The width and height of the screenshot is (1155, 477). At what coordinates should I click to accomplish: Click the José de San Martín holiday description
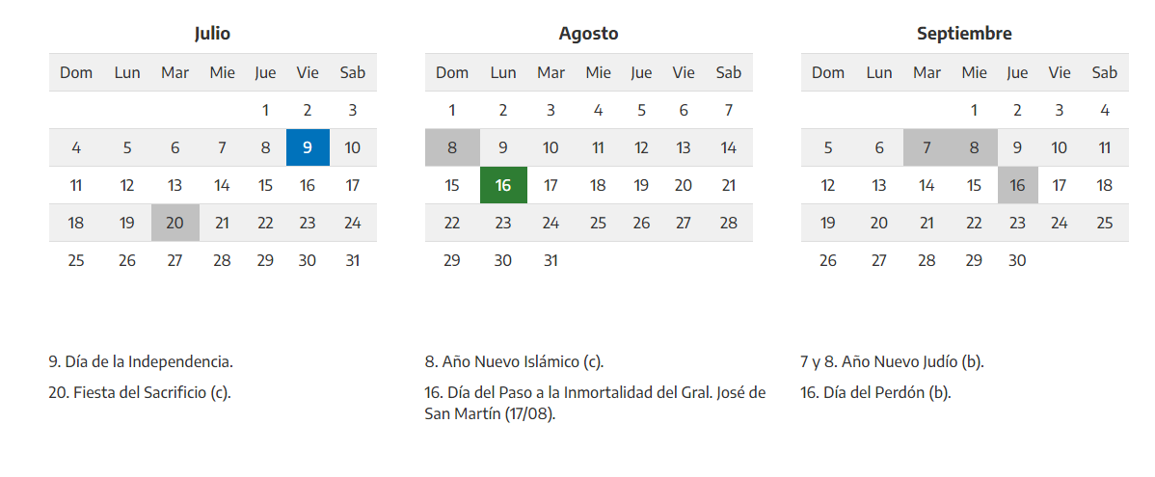[x=595, y=403]
